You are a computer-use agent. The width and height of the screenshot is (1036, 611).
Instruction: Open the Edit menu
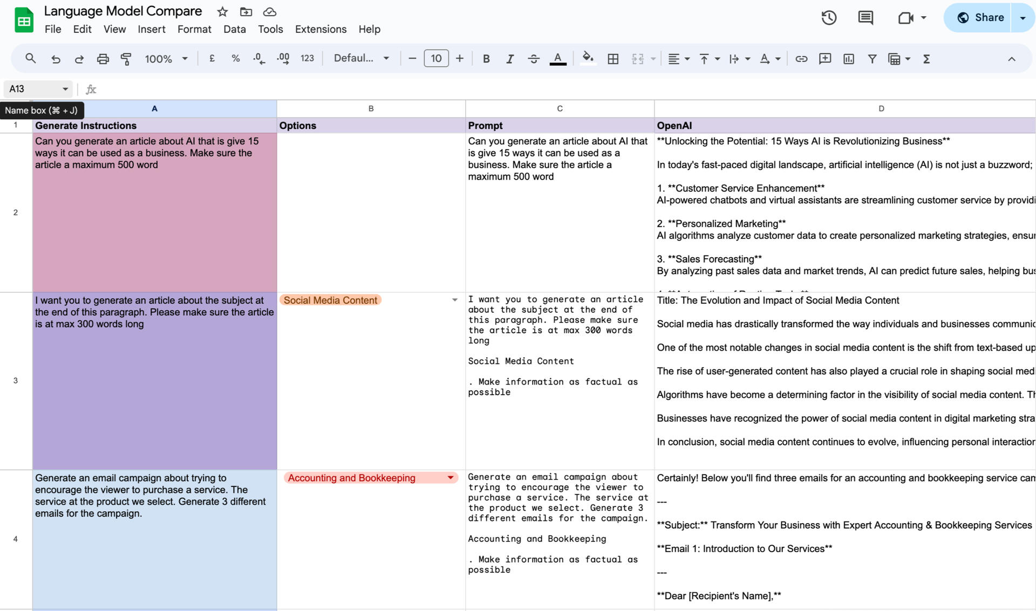82,29
